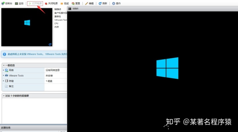This screenshot has width=238, height=132.
Task: Refresh the page with 刷新 button
Action: click(x=103, y=4)
